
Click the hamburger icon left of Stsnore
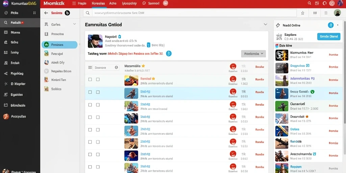click(x=90, y=68)
